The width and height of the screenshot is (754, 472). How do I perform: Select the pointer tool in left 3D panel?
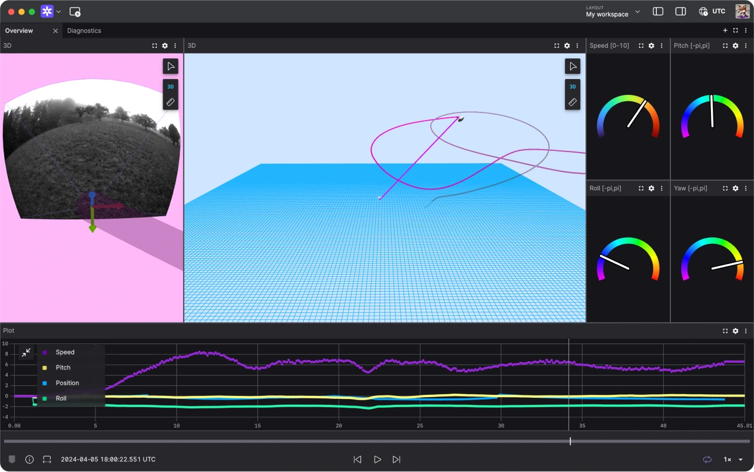(x=170, y=66)
